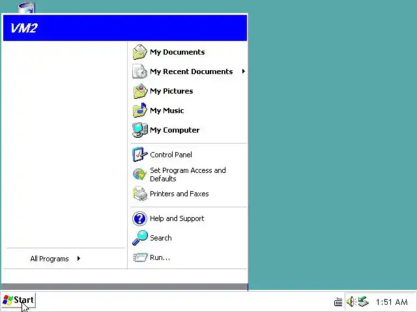Open the My Pictures folder icon
The image size is (417, 312).
139,91
